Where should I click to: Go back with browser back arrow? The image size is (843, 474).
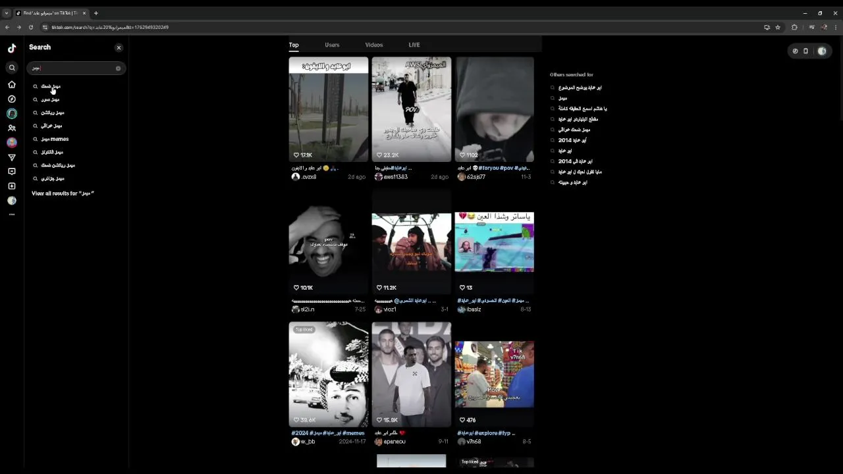pyautogui.click(x=7, y=27)
